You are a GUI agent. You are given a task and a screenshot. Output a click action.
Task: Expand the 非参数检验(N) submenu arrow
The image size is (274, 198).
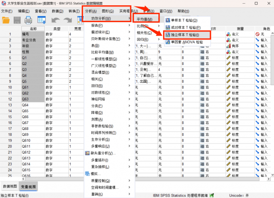(129, 126)
